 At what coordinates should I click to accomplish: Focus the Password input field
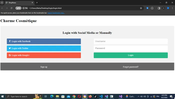point(131,48)
